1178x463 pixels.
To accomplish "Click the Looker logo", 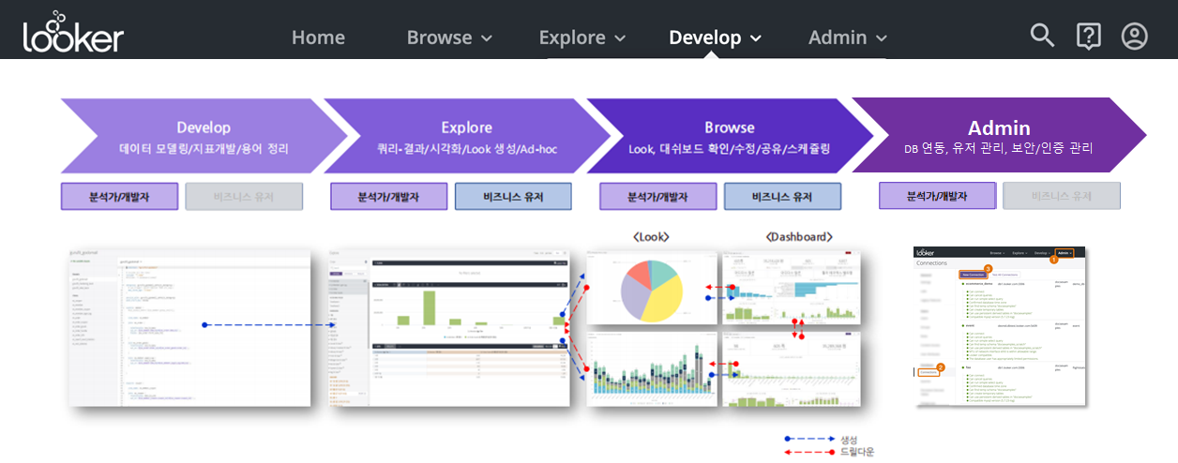I will click(x=73, y=34).
